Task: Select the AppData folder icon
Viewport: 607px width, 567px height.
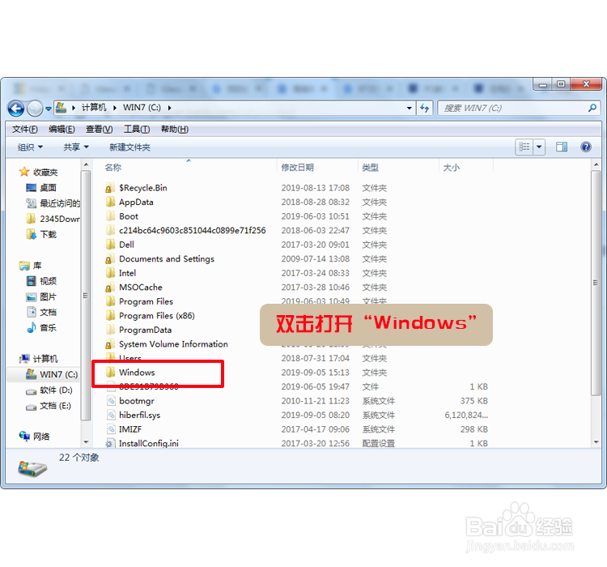Action: [110, 202]
